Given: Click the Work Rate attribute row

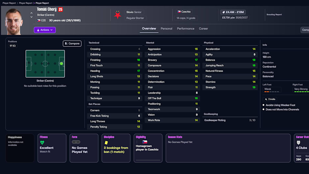Looking at the screenshot, I should point(172,120).
